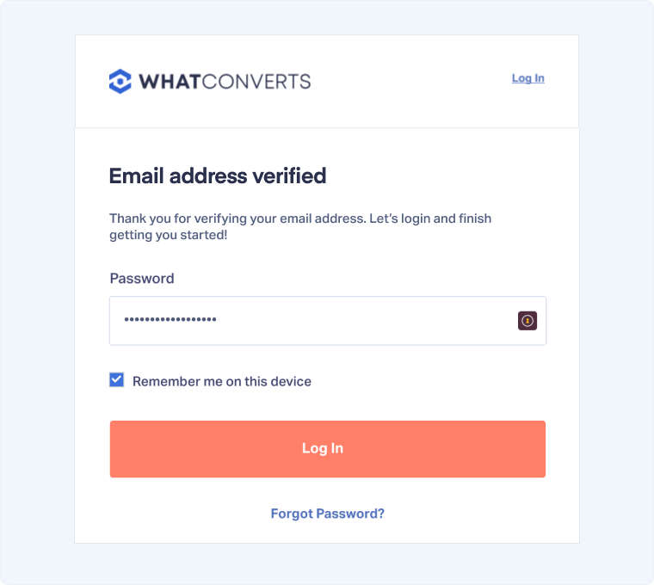Click the CONVERTS text in wordmark
Viewport: 654px width, 585px height.
pos(256,82)
